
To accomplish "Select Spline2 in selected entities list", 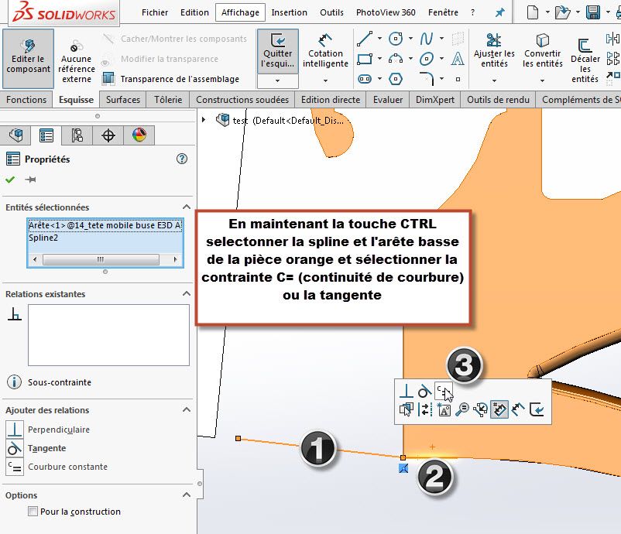I will (43, 238).
